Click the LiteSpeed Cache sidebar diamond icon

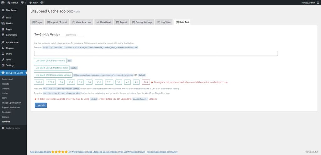coord(3,73)
